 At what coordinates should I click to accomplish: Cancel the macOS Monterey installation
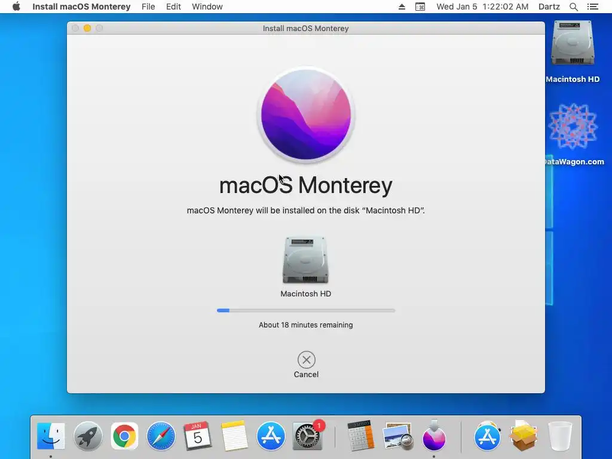pos(307,360)
